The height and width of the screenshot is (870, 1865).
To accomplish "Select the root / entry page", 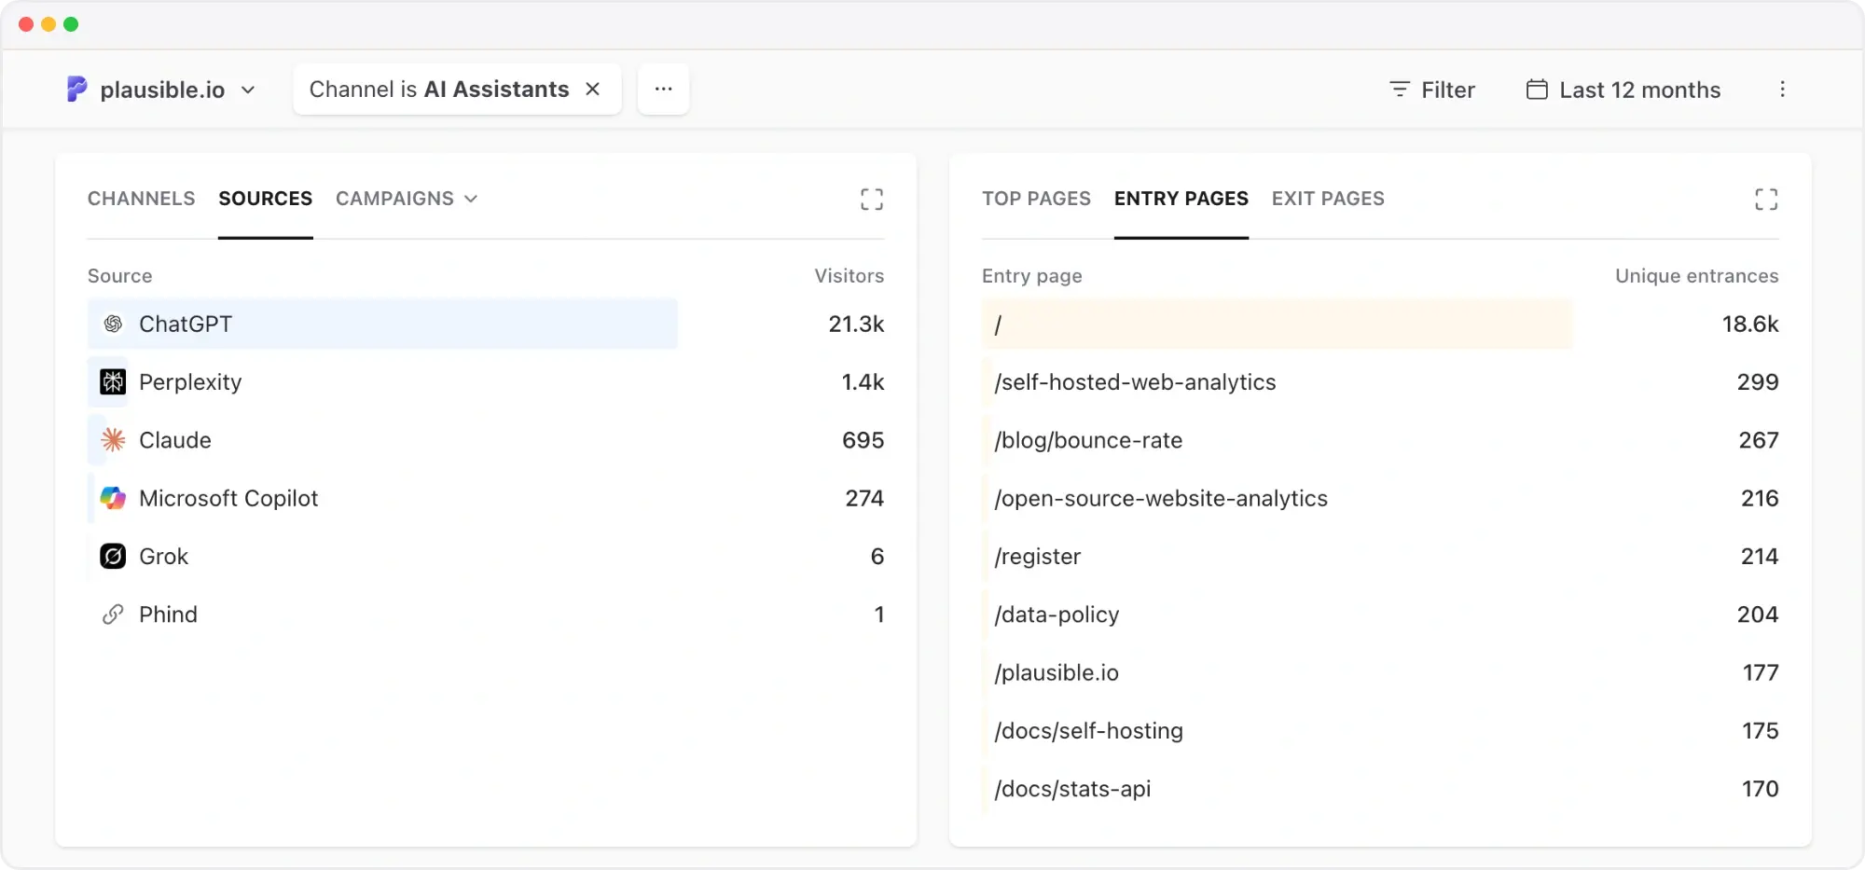I will click(998, 324).
